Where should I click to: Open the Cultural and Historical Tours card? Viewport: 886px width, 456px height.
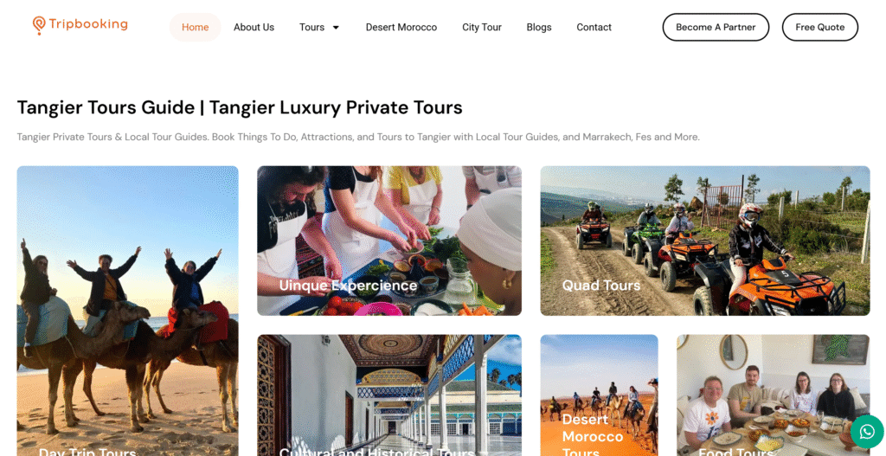389,395
